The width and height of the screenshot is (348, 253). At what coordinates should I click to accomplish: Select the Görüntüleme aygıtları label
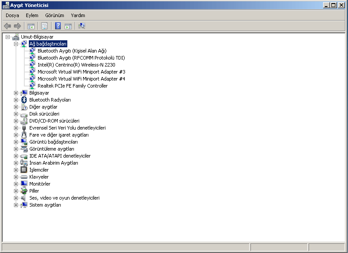(x=52, y=149)
